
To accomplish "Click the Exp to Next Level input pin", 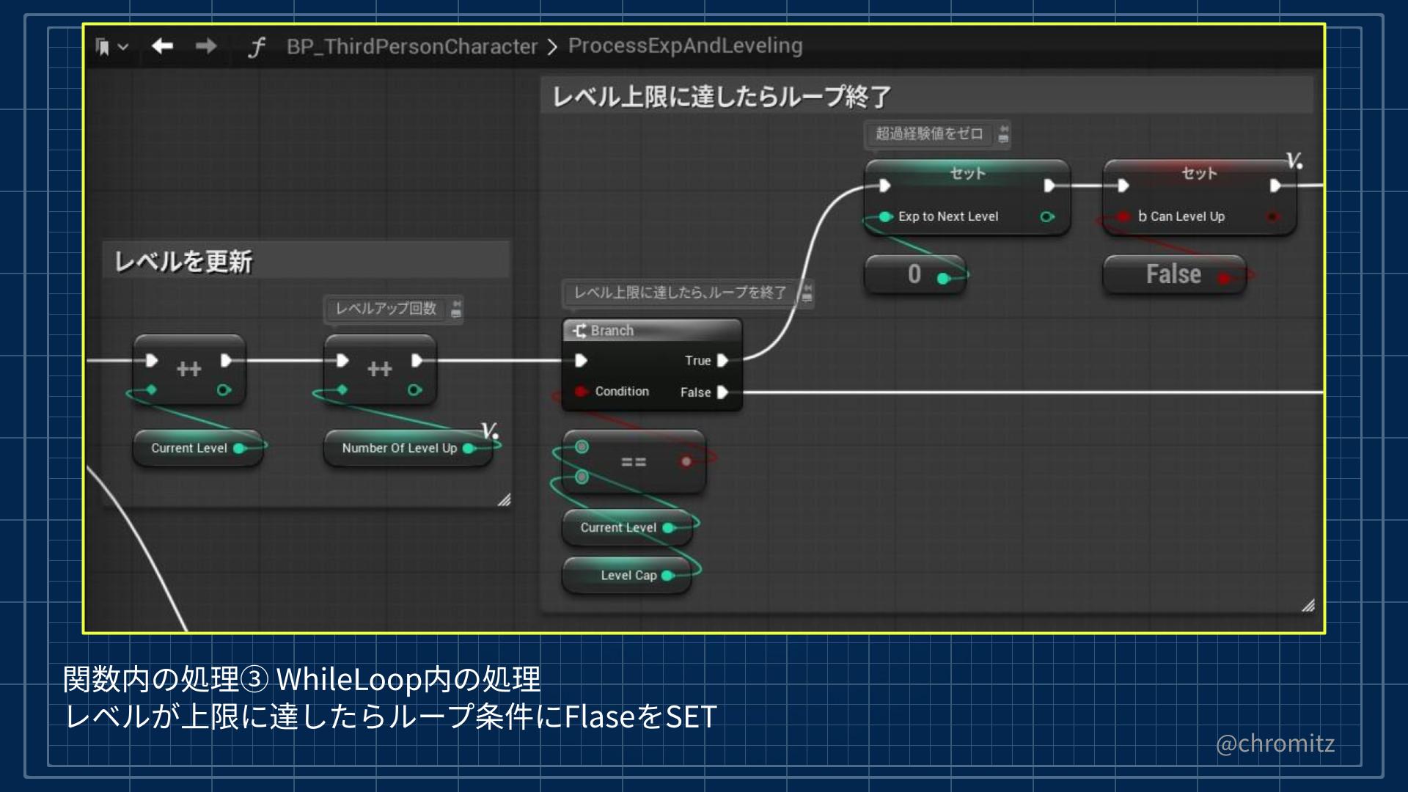I will click(x=885, y=216).
